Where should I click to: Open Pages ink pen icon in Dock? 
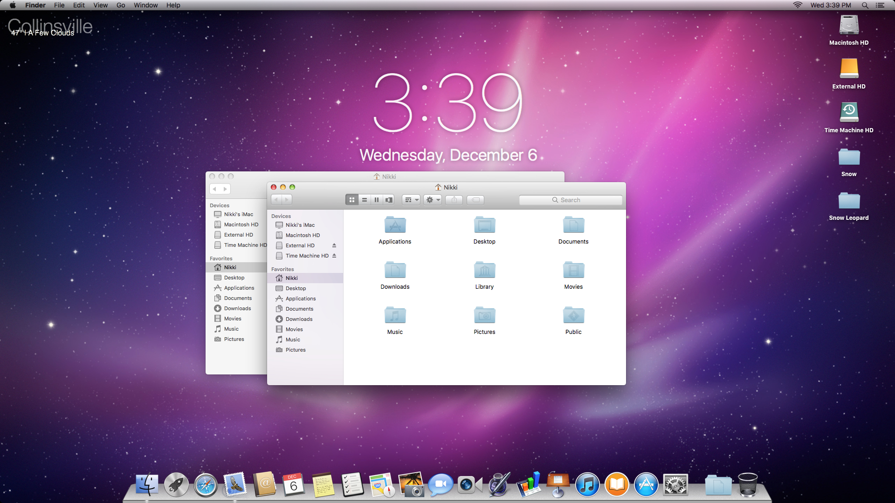coord(499,485)
